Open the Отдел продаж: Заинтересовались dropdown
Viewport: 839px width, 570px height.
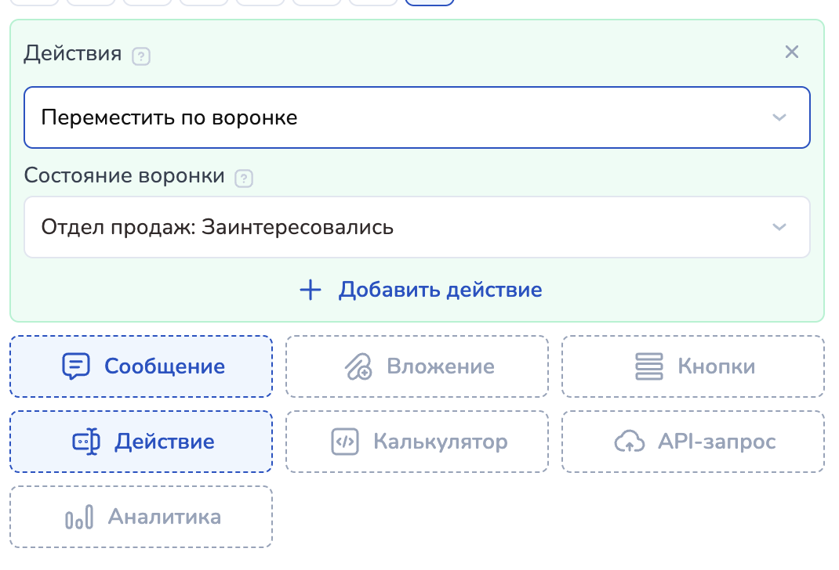[392, 227]
